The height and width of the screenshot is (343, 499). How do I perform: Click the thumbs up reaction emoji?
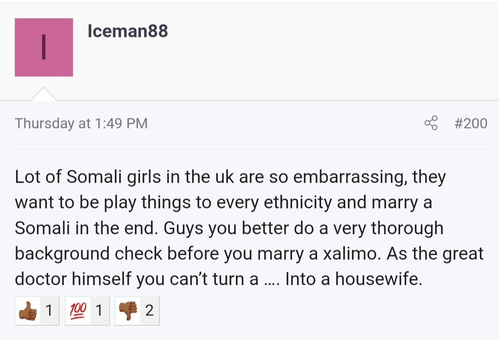coord(27,311)
